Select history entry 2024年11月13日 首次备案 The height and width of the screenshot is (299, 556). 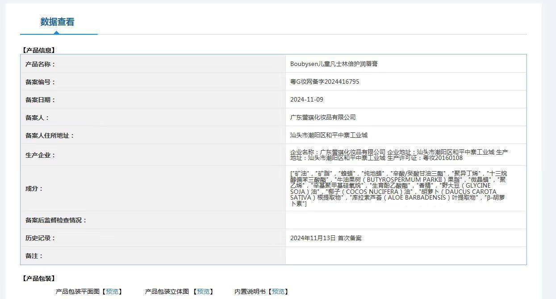(x=326, y=238)
